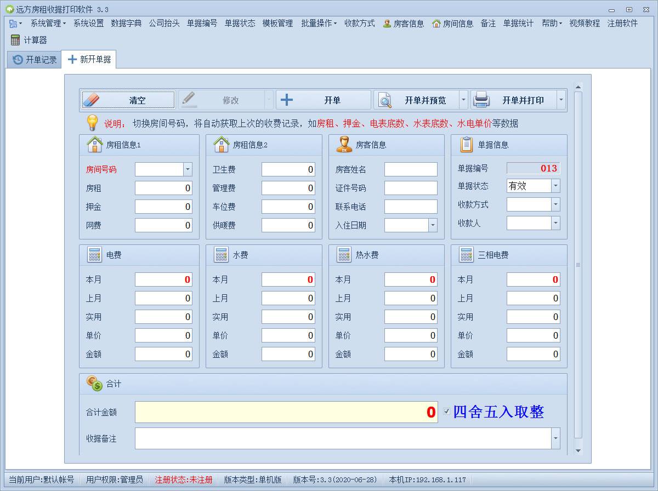Click the house icon beside 房租信息2
The height and width of the screenshot is (491, 658).
click(222, 144)
